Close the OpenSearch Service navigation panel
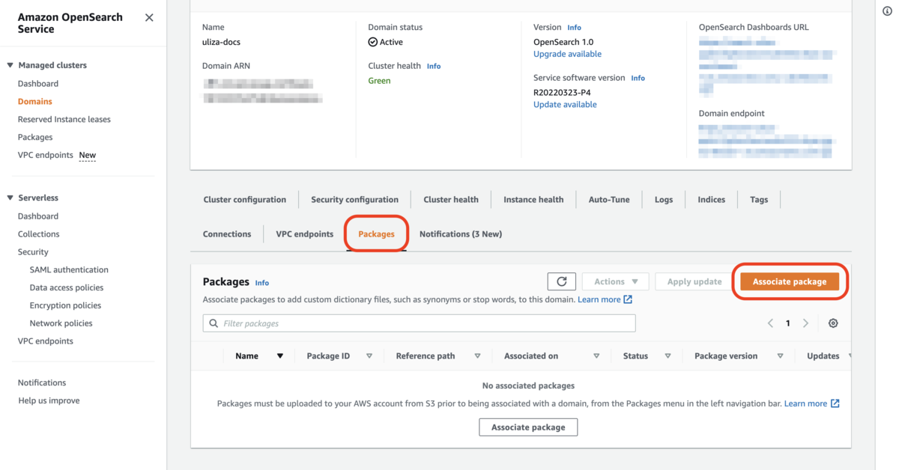This screenshot has height=470, width=899. (x=149, y=17)
